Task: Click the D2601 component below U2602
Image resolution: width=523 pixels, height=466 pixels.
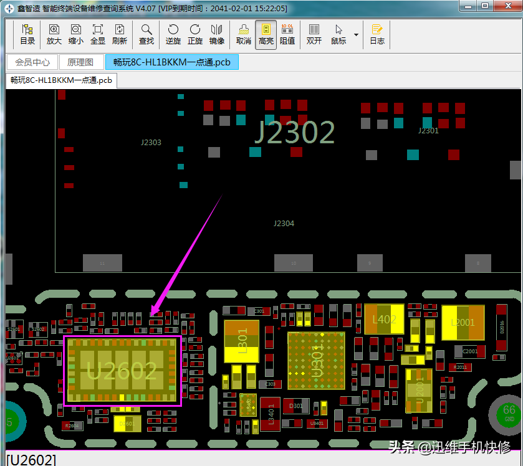Action: click(x=127, y=424)
